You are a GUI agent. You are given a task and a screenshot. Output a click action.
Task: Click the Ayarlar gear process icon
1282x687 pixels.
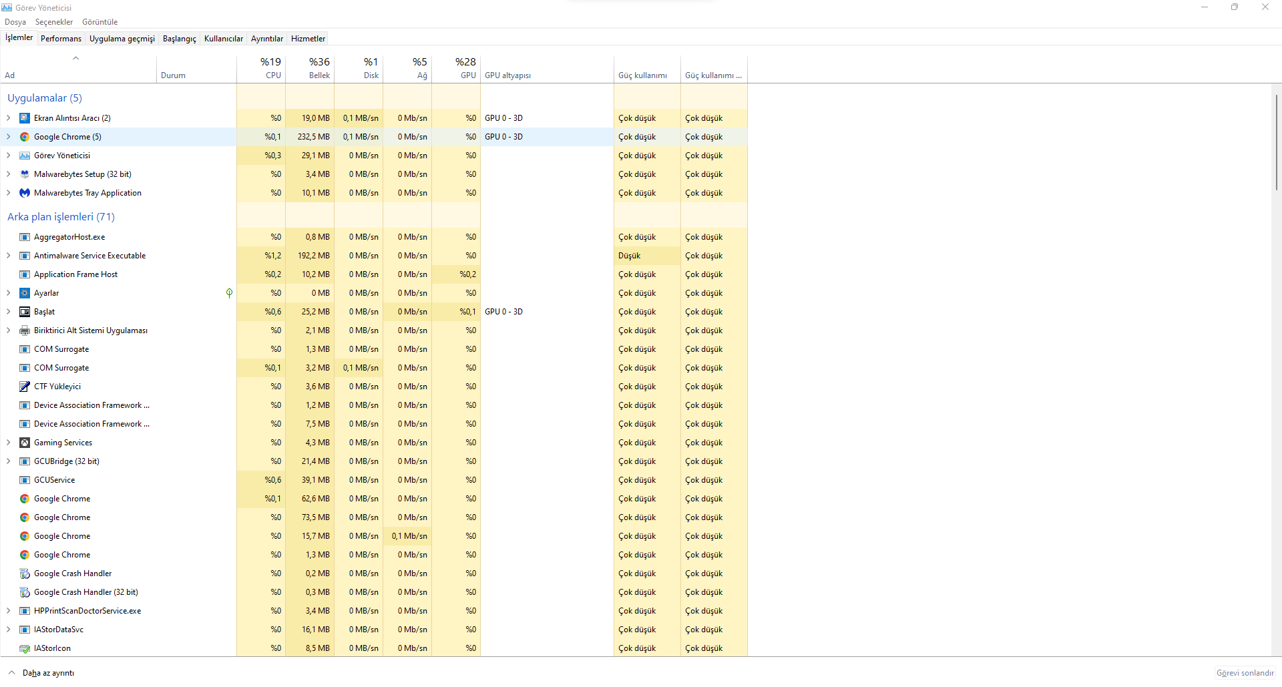[x=25, y=293]
